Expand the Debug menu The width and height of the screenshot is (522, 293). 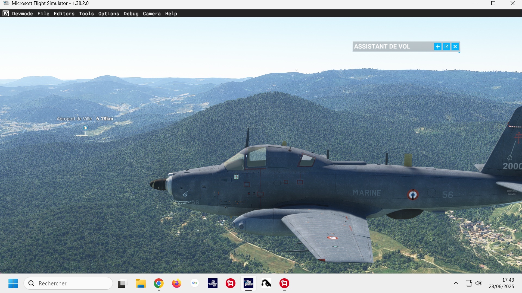coord(131,14)
